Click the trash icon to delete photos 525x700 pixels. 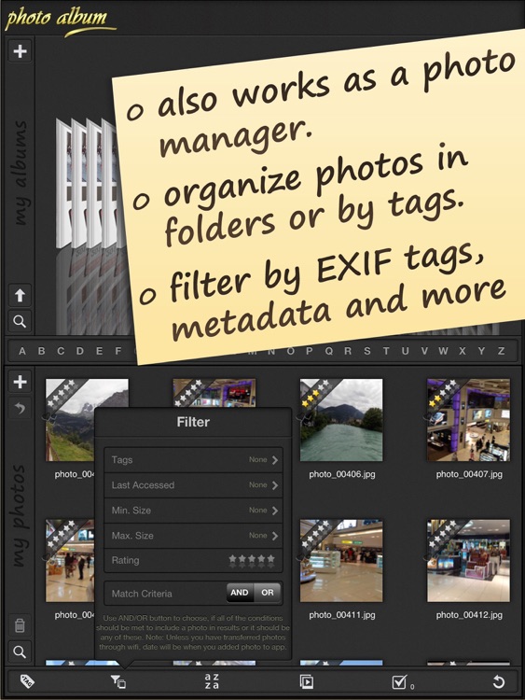click(x=20, y=625)
